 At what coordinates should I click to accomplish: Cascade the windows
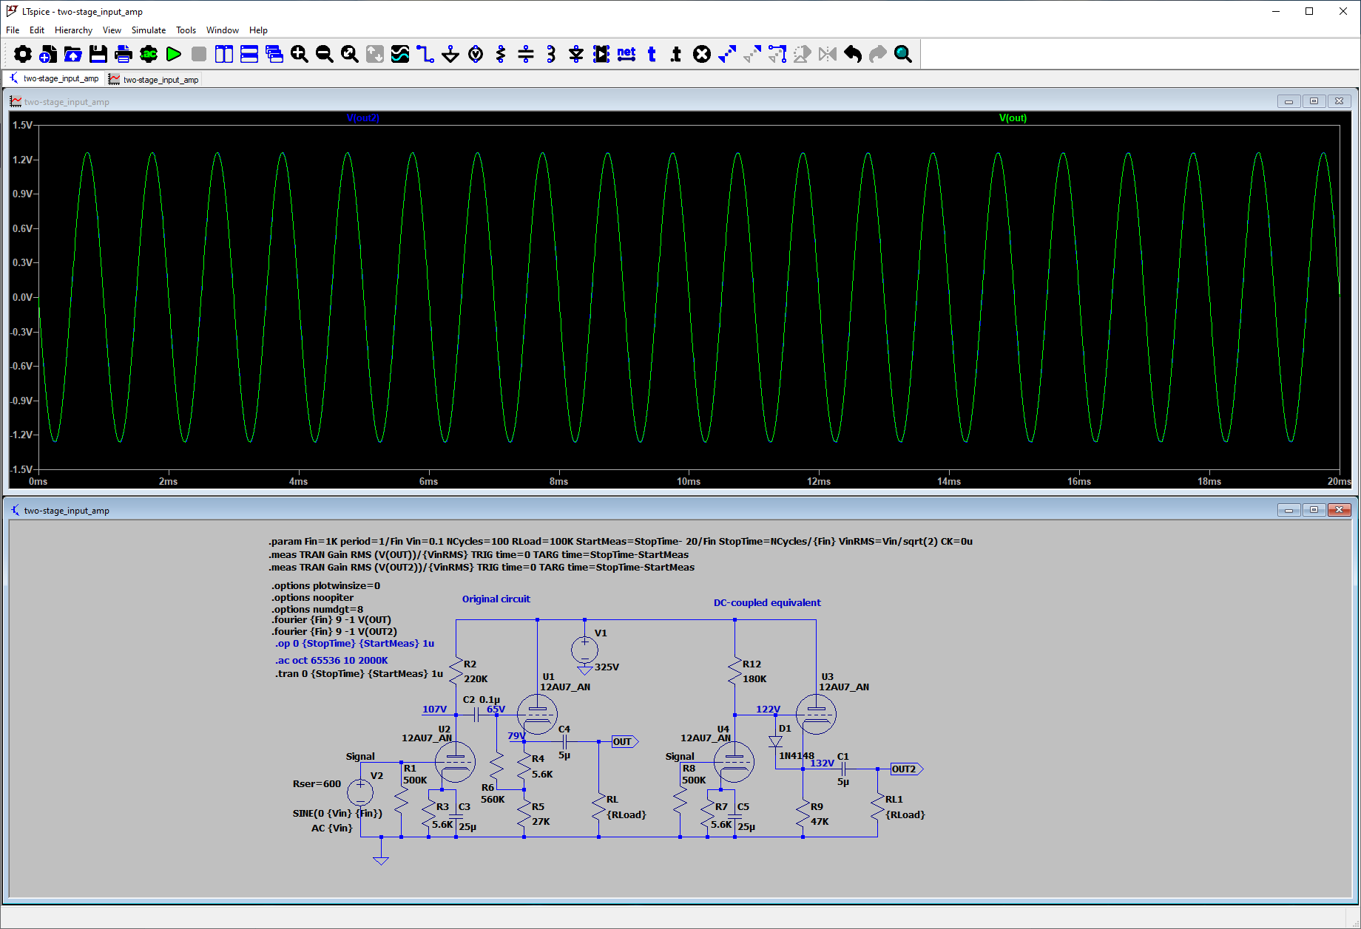[x=274, y=54]
